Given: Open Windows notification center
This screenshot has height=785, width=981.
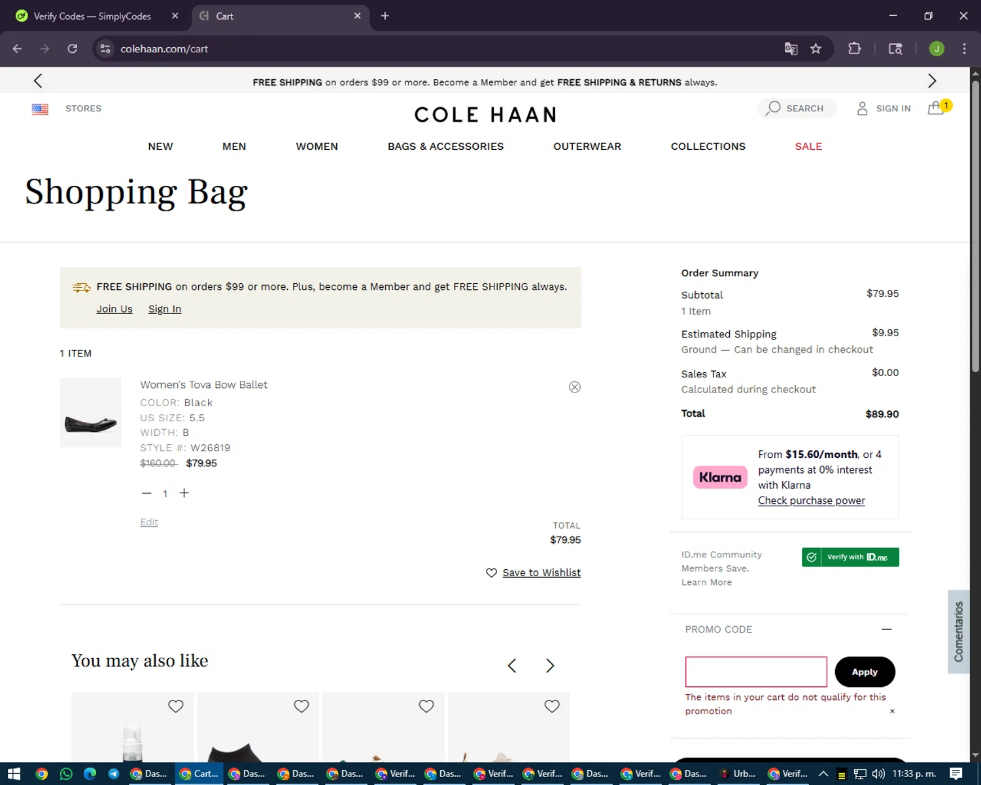Looking at the screenshot, I should tap(956, 774).
